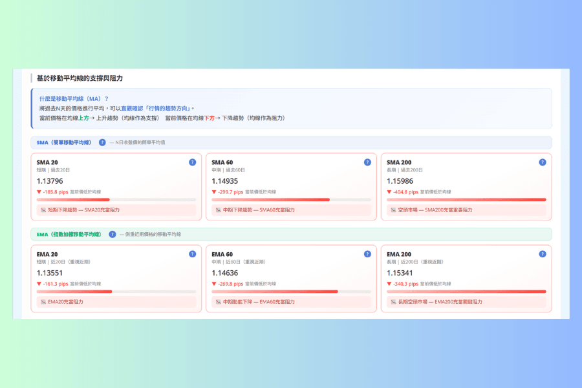Screen dimensions: 582x388
Task: Click chart icon in EMA20充當阻力 note
Action: click(43, 302)
